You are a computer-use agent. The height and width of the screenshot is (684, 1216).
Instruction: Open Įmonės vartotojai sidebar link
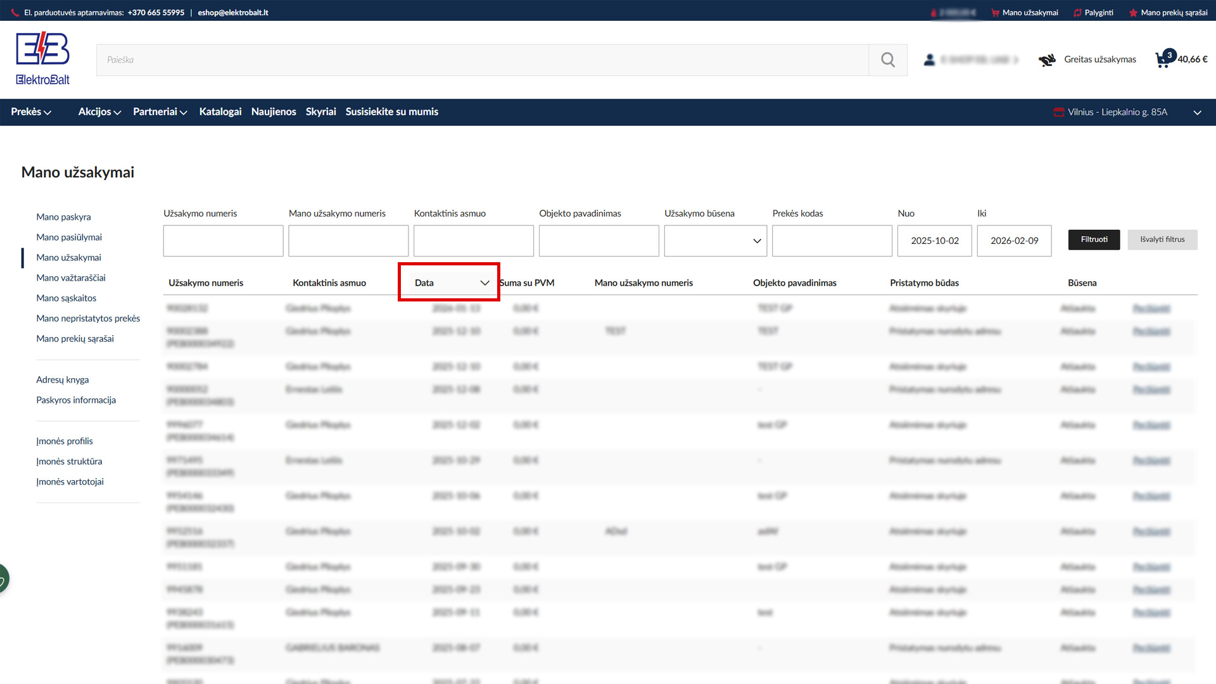click(70, 482)
